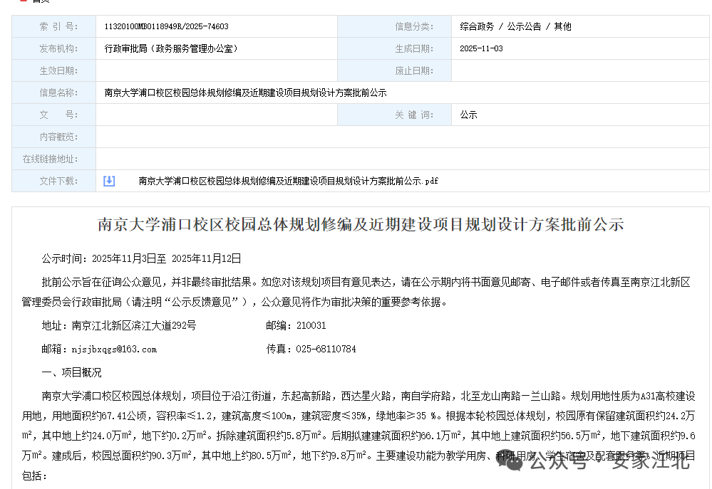Select the announcement title heading

click(356, 225)
